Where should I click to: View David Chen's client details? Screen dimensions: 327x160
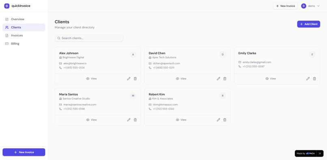[x=181, y=79]
